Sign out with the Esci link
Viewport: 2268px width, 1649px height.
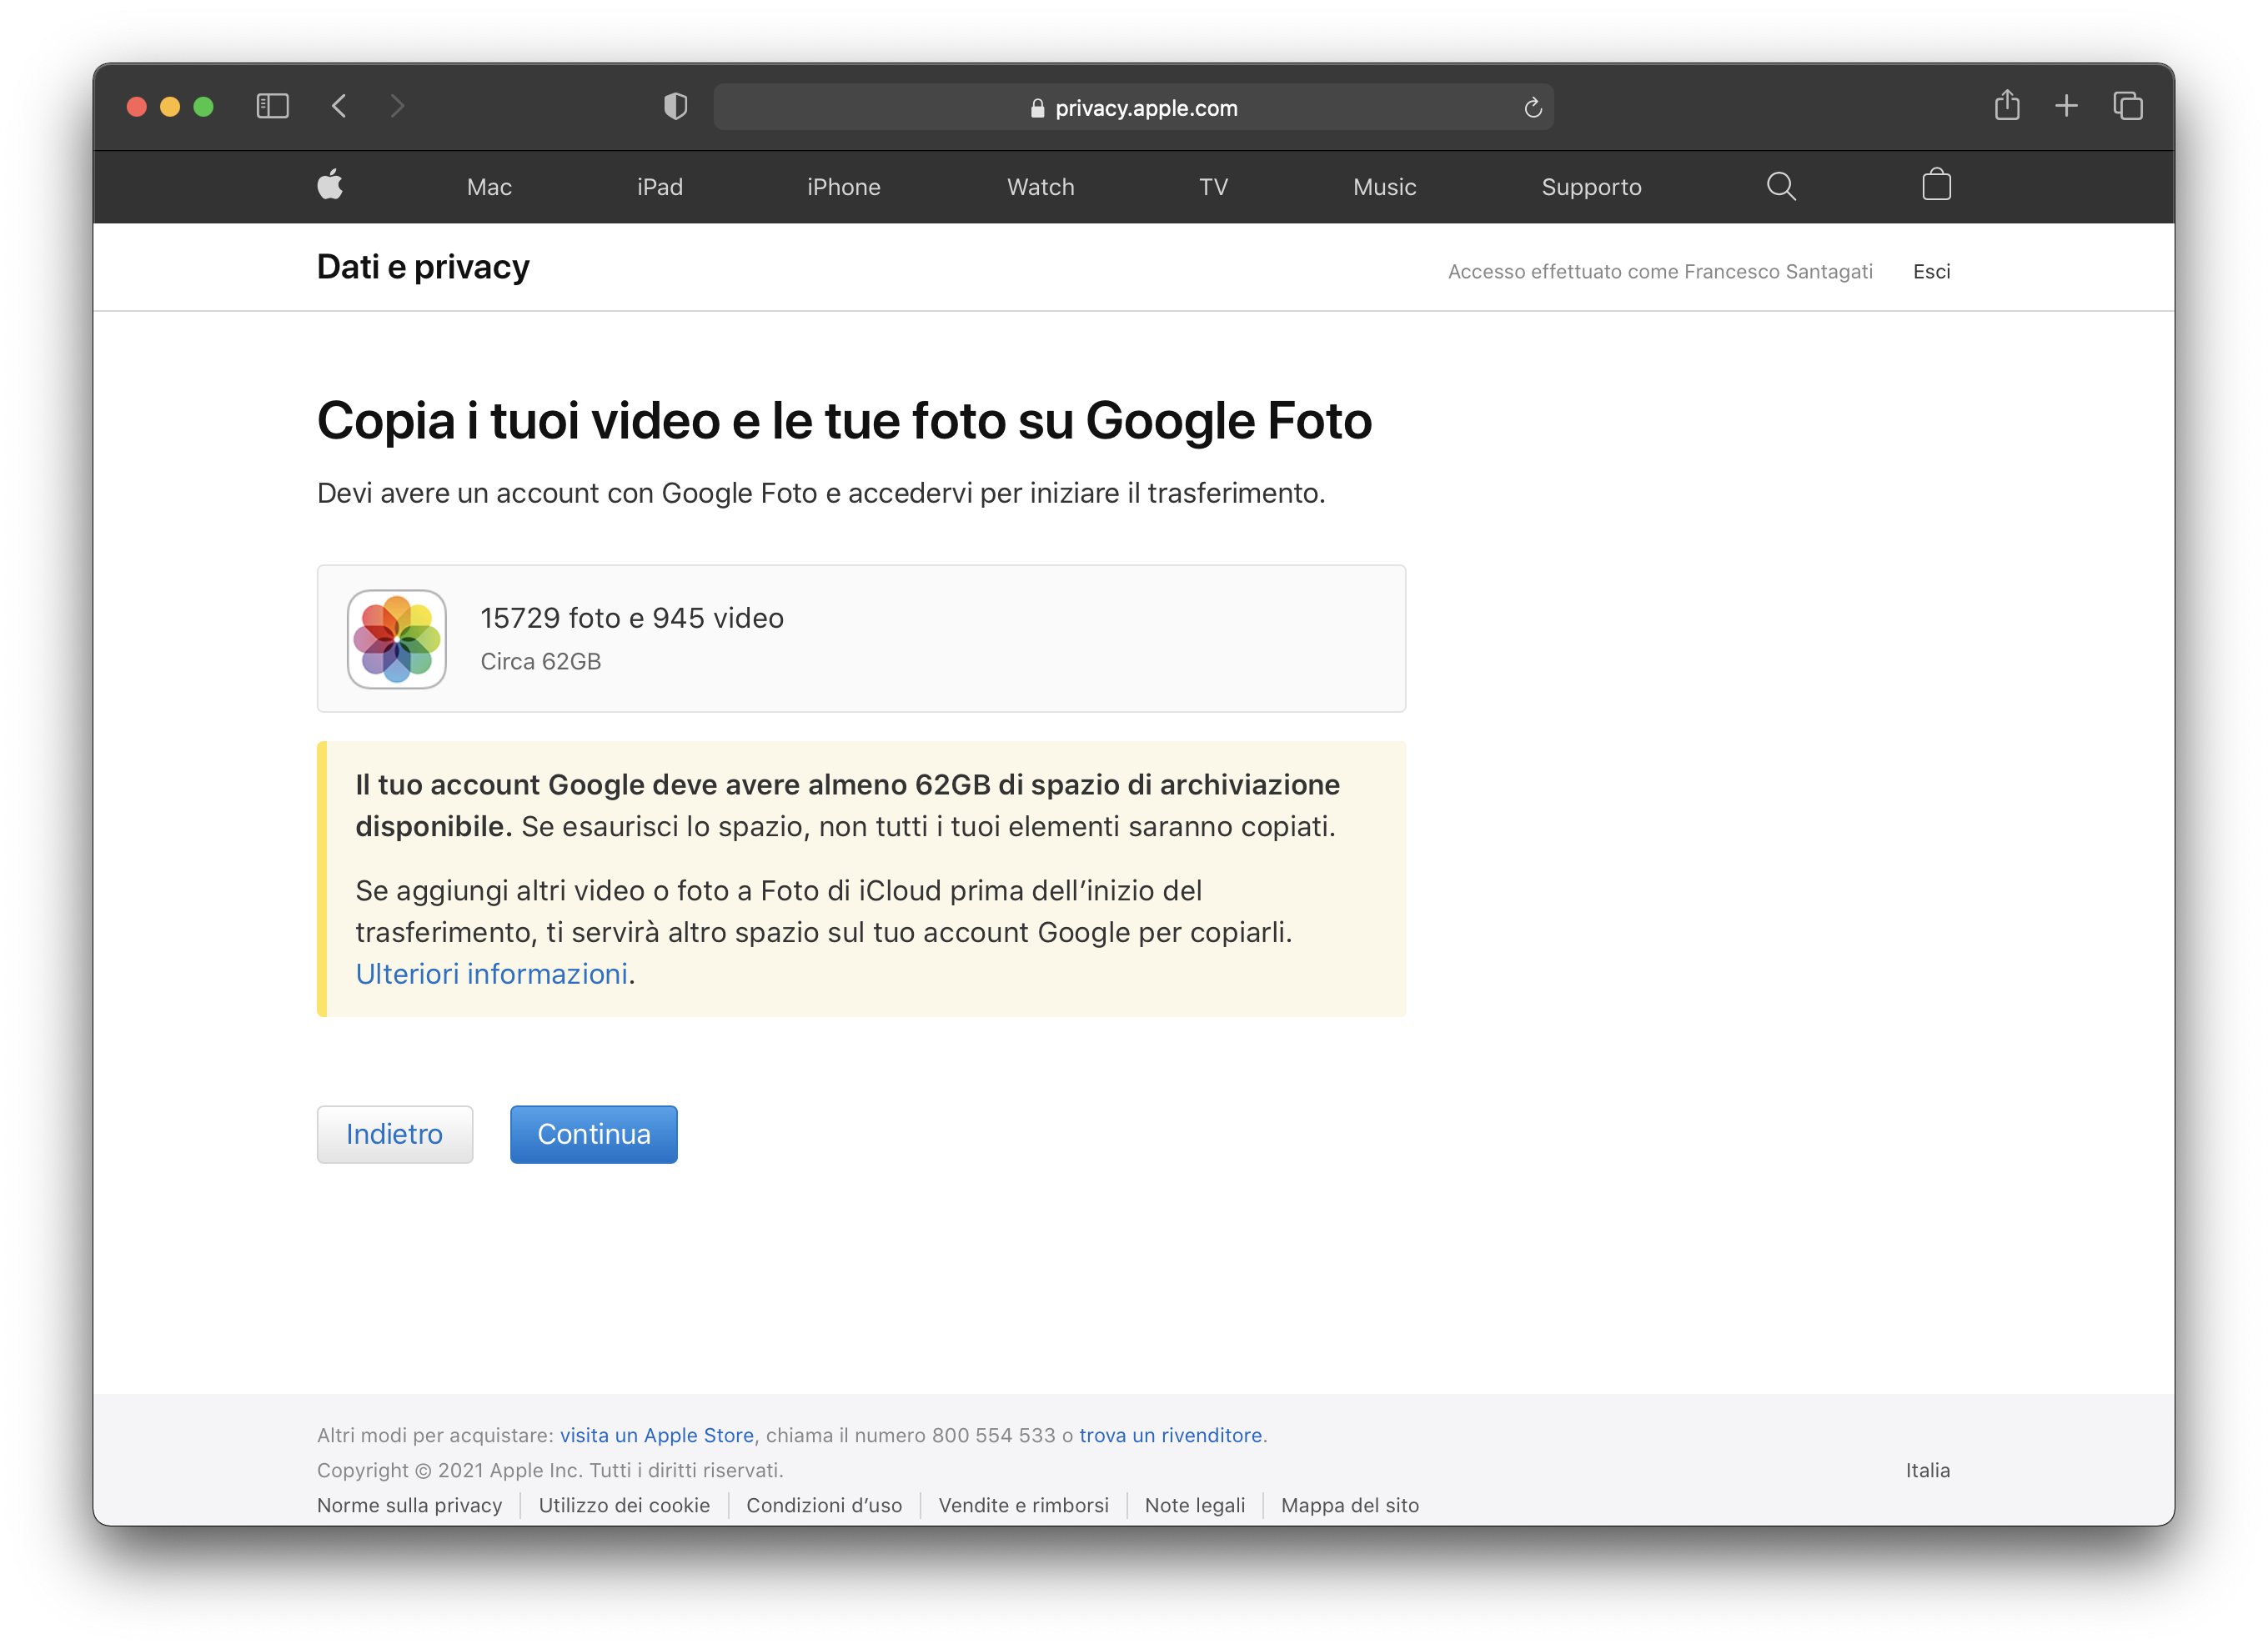(x=1931, y=272)
